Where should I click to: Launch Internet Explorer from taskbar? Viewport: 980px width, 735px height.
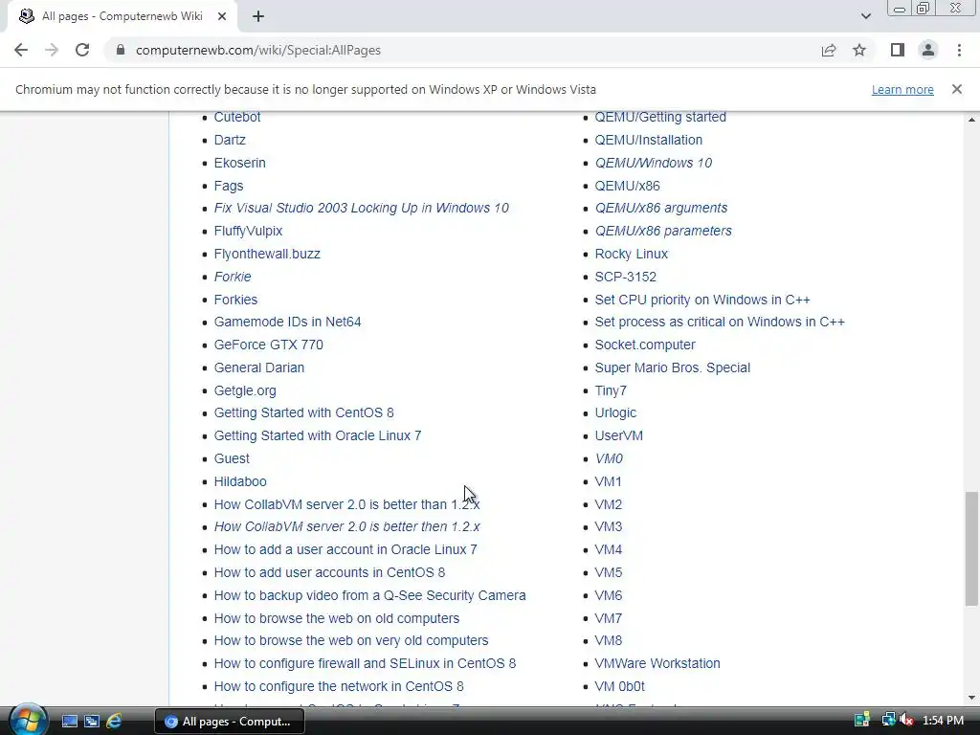coord(114,722)
